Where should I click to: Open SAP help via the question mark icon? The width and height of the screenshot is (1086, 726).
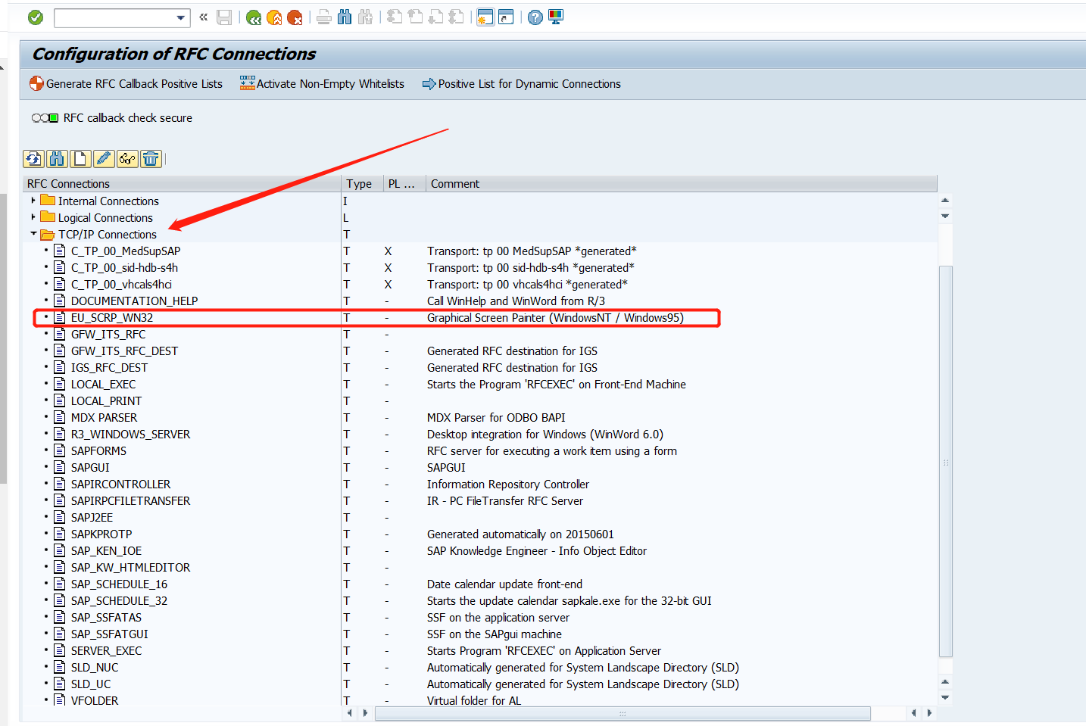coord(535,16)
